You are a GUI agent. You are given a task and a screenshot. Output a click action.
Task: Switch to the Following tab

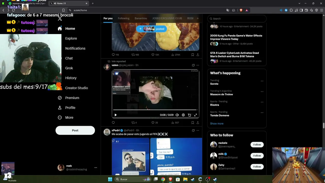tap(124, 18)
